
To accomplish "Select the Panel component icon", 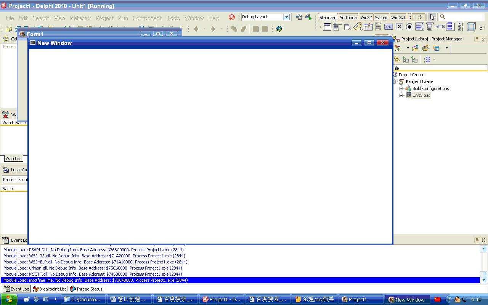I will [x=471, y=27].
